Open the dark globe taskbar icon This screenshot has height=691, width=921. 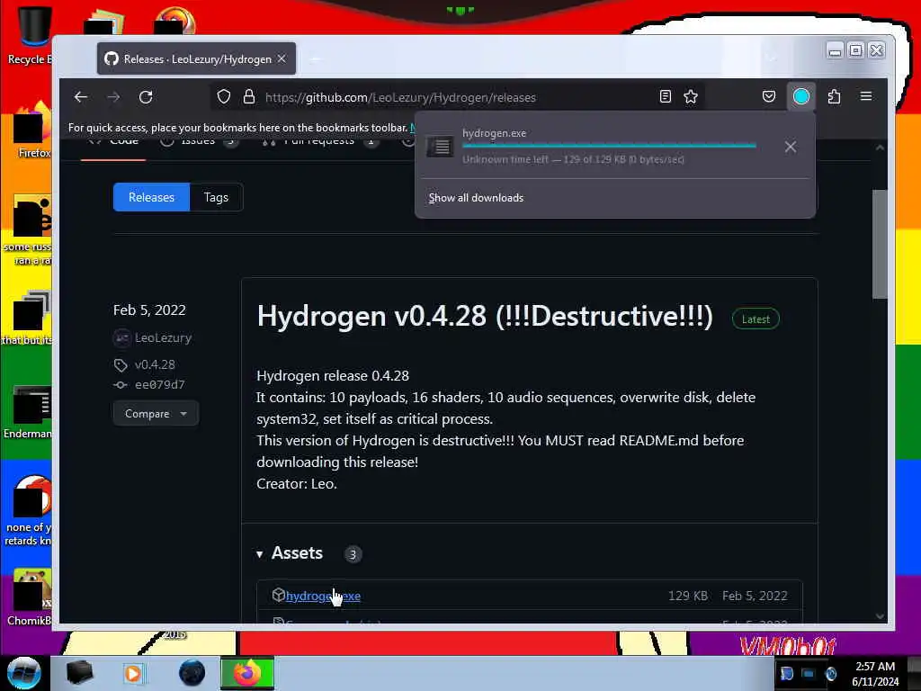[192, 673]
